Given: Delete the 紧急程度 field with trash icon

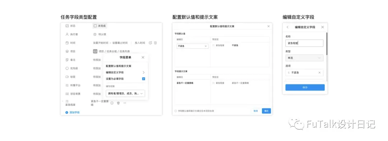Looking at the screenshot, I should [118, 103].
